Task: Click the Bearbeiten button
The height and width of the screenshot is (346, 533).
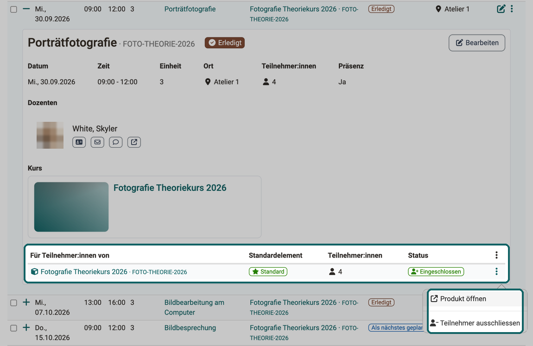Action: pyautogui.click(x=477, y=43)
